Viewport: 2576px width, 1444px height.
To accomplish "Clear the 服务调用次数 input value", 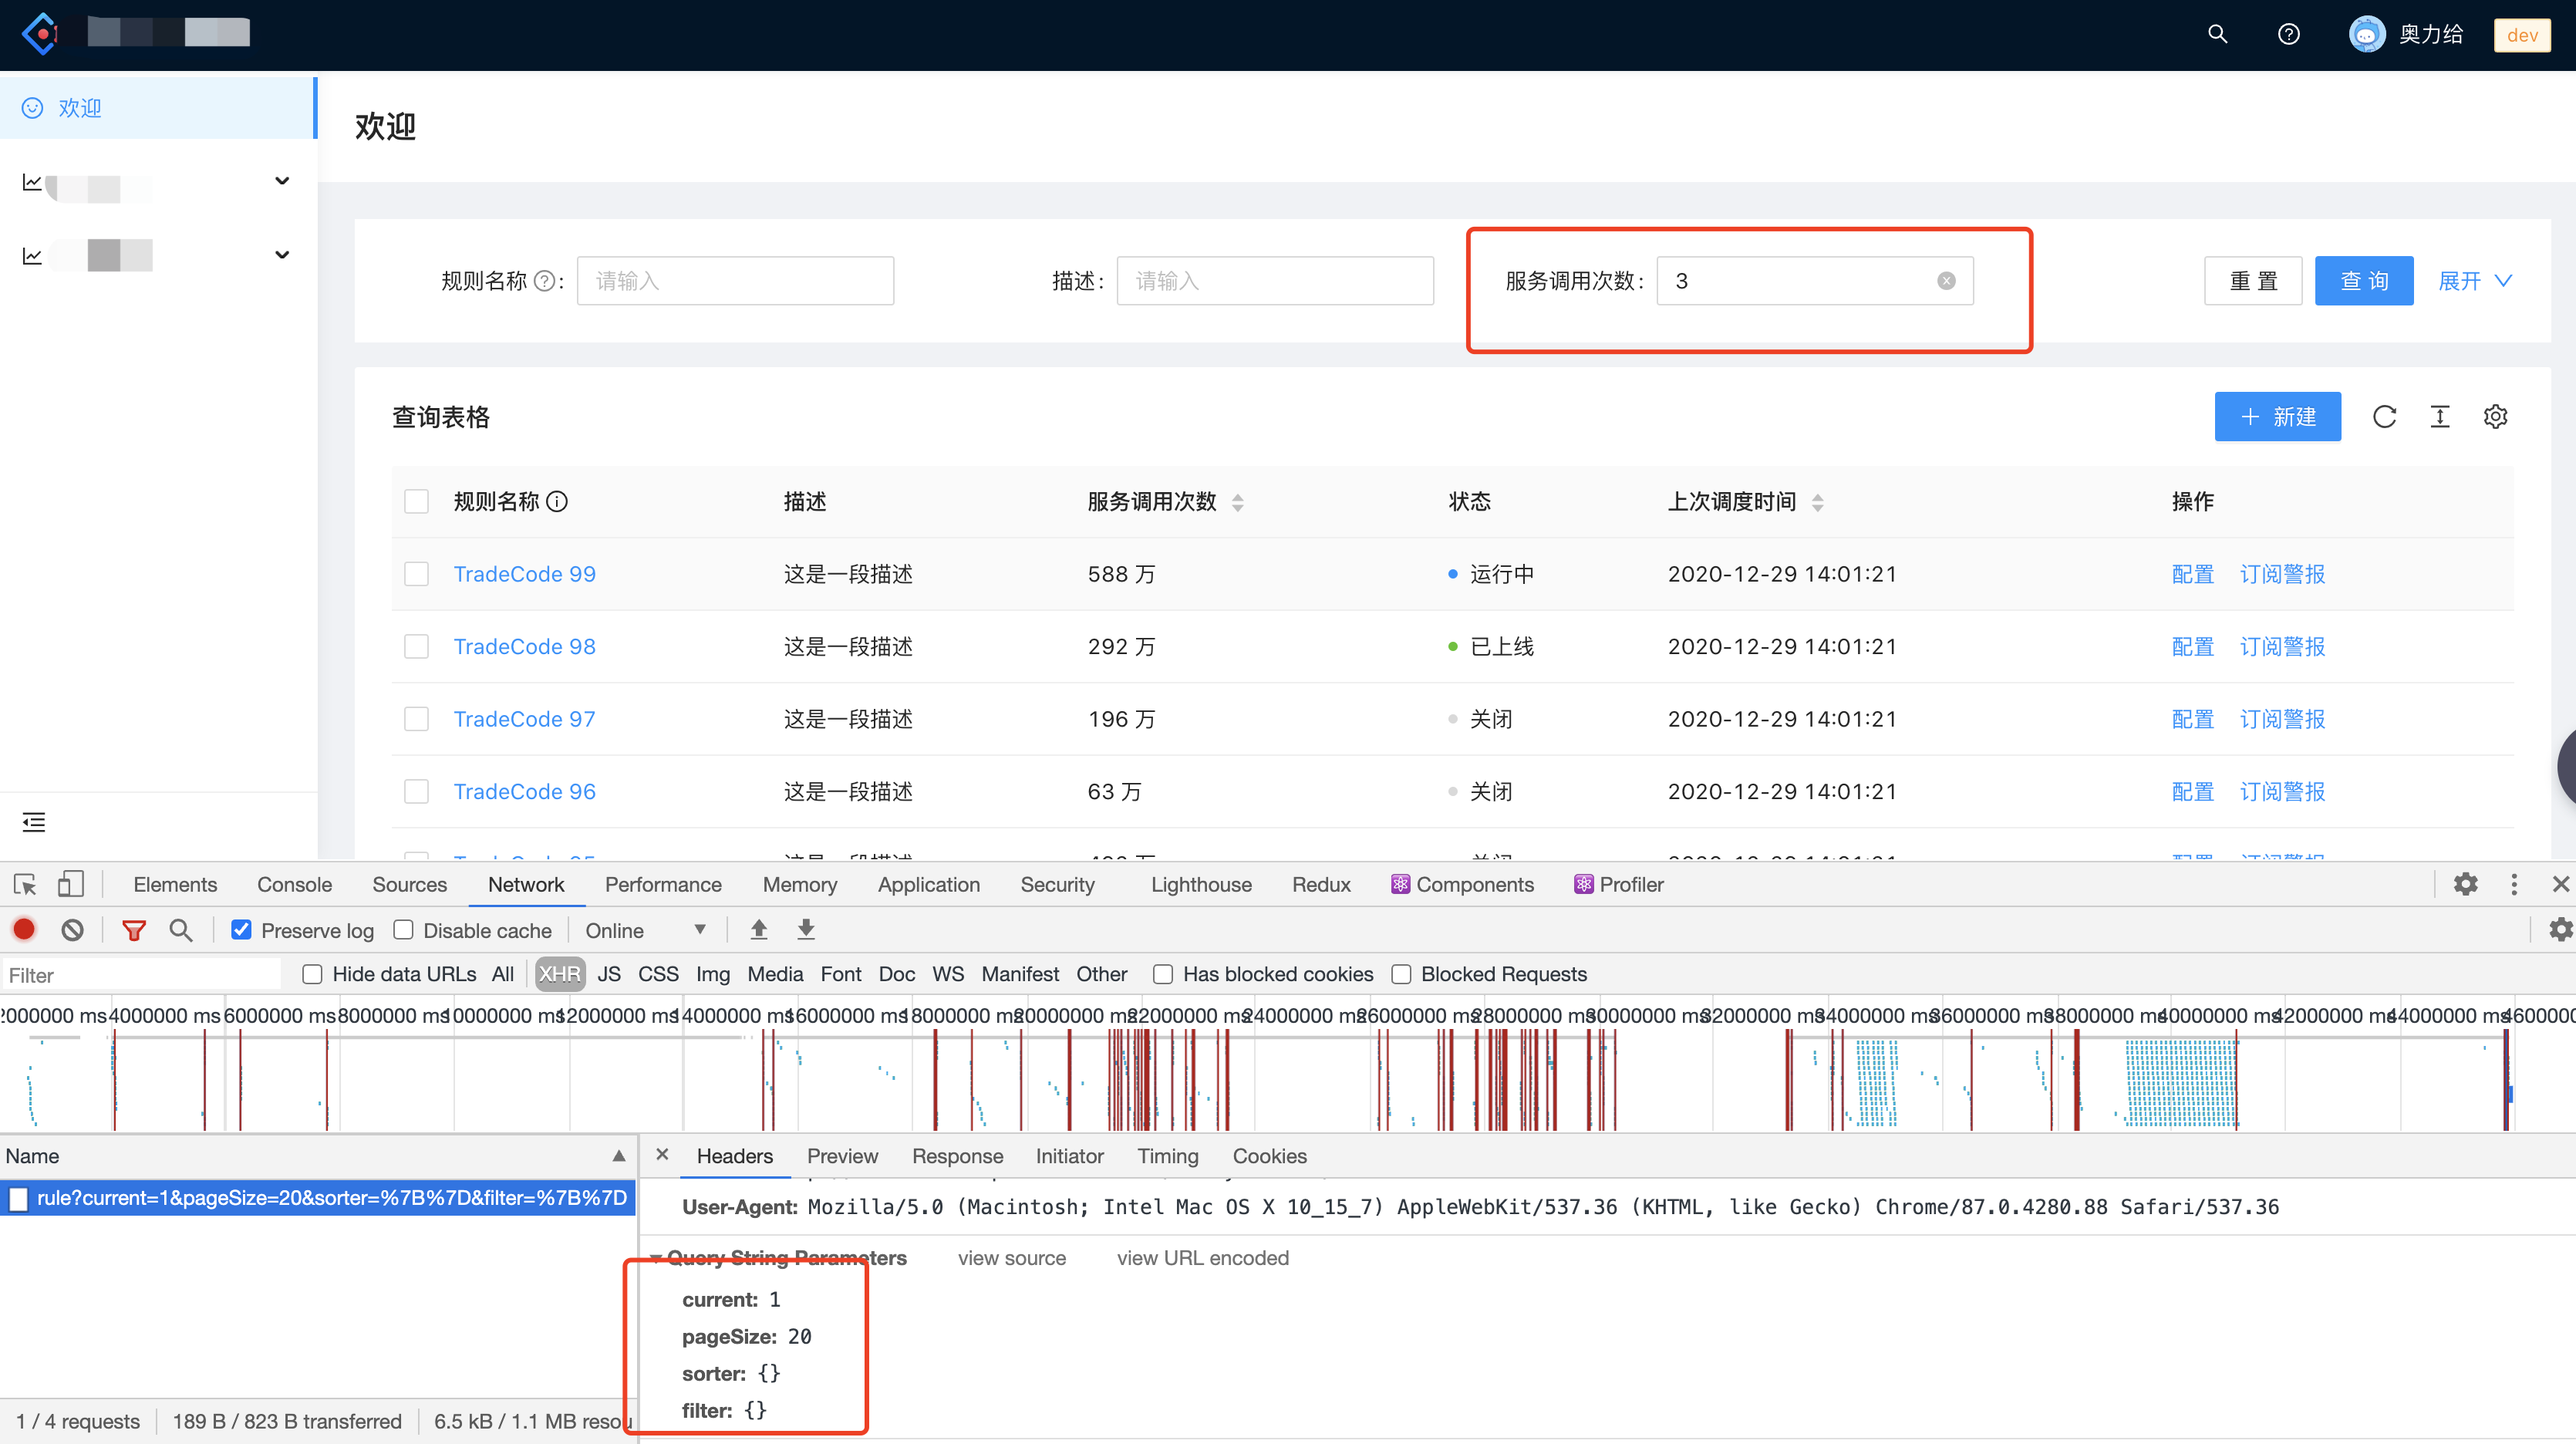I will [1945, 280].
